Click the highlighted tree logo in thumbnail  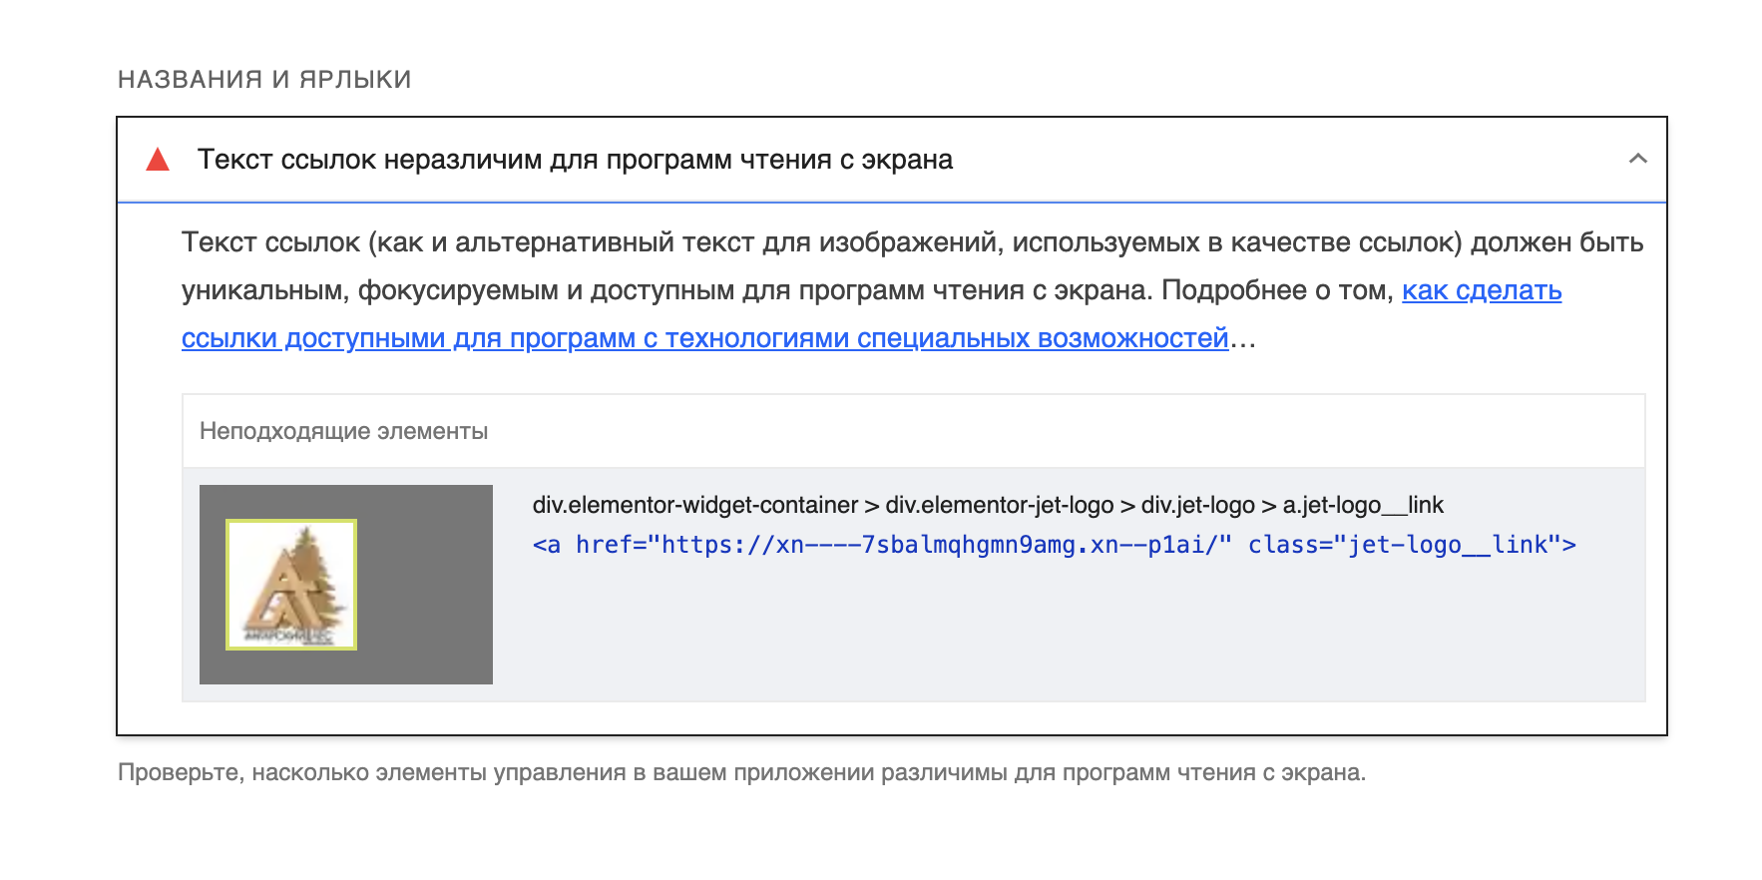point(291,584)
